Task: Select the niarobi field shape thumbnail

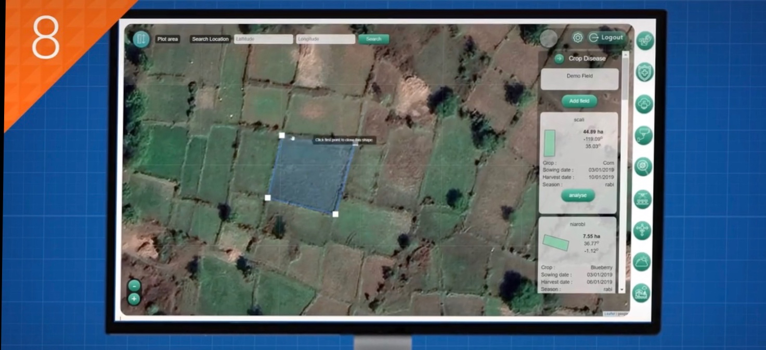Action: (556, 242)
